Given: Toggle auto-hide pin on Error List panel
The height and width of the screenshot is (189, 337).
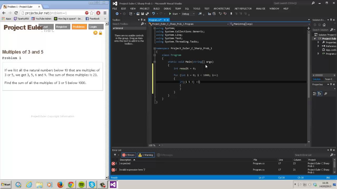Looking at the screenshot, I should [331, 150].
